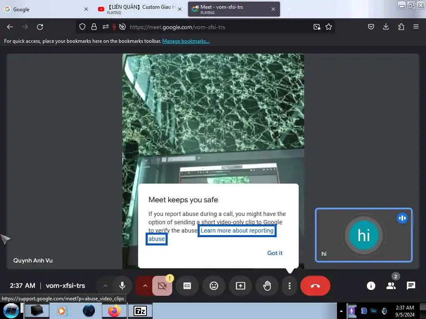
Task: Click the microphone permission indicator in URL bar
Action: click(x=114, y=27)
